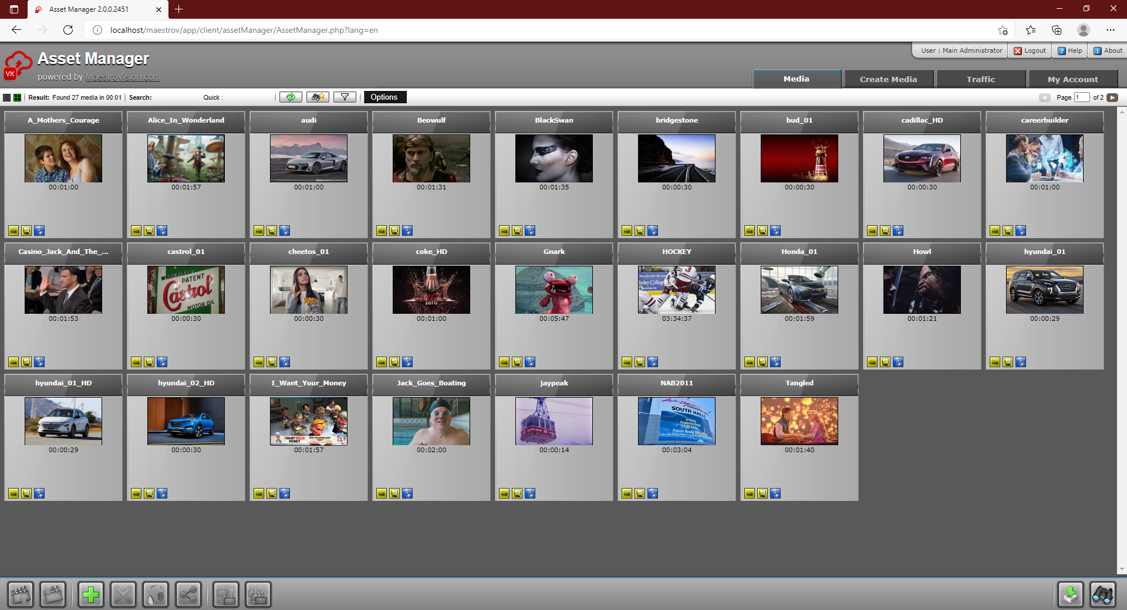Viewport: 1127px width, 610px height.
Task: Click the Gnark duration 00:05:47
Action: 554,318
